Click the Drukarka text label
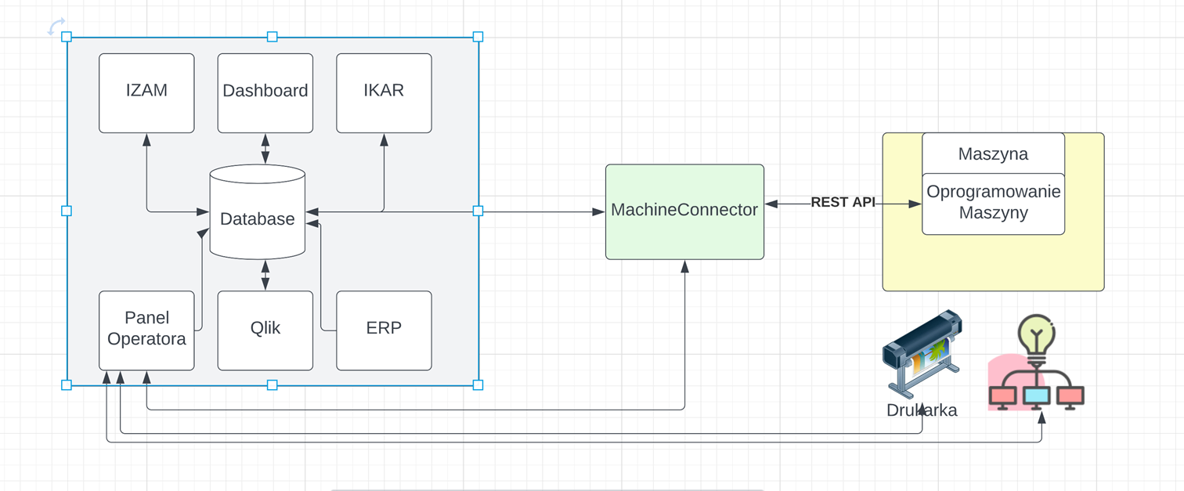This screenshot has height=491, width=1184. (x=922, y=410)
